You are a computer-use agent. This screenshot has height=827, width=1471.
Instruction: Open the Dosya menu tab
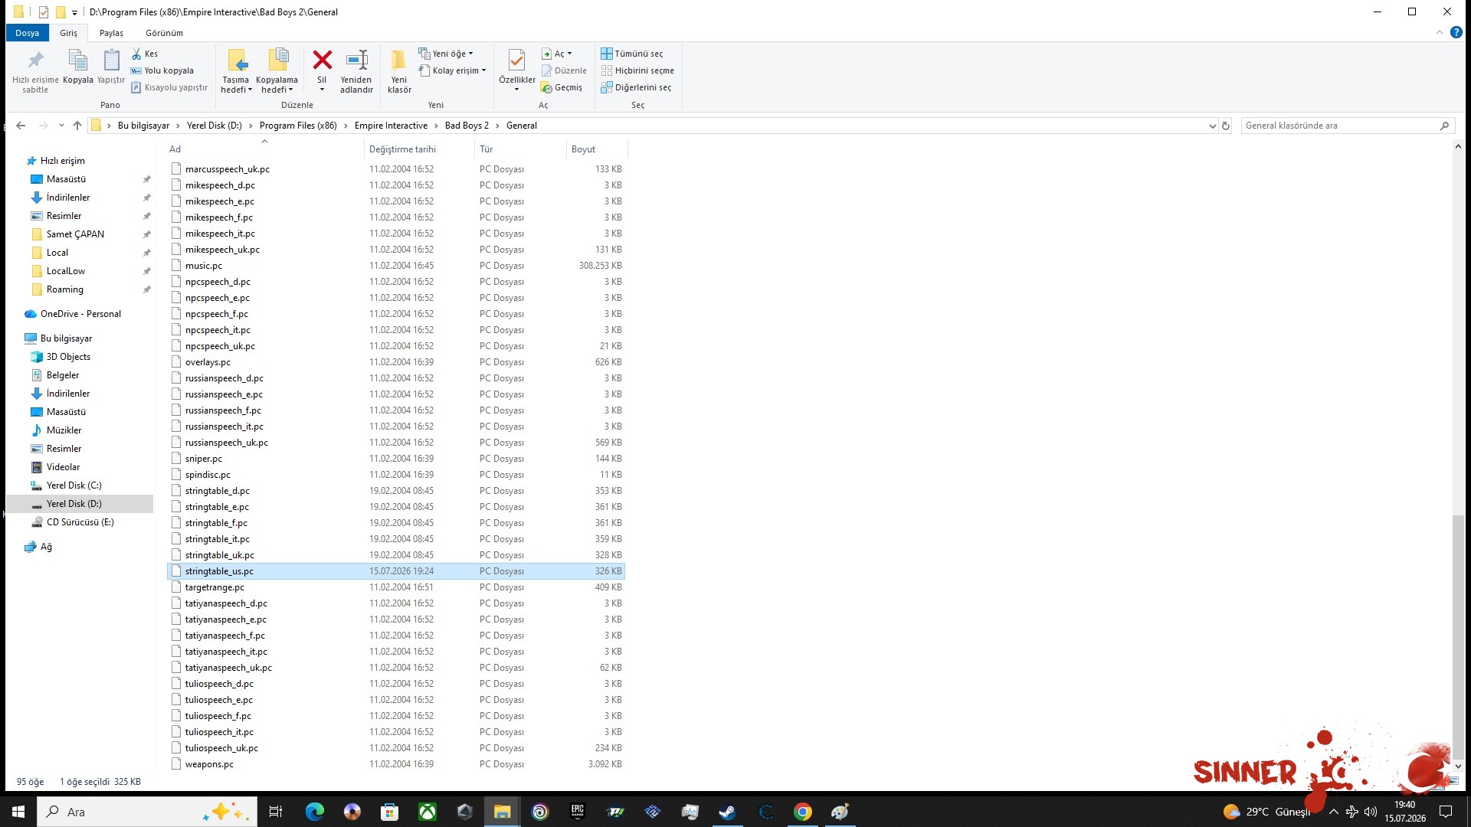point(27,33)
